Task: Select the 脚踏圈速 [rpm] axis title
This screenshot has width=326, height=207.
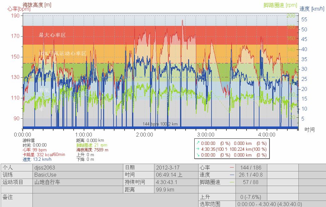Action: click(280, 5)
